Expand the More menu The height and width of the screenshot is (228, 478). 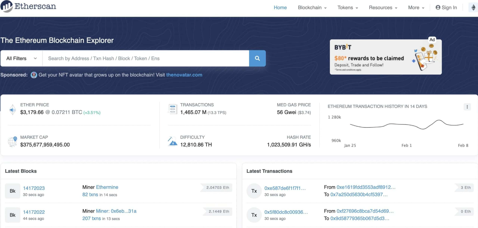416,7
